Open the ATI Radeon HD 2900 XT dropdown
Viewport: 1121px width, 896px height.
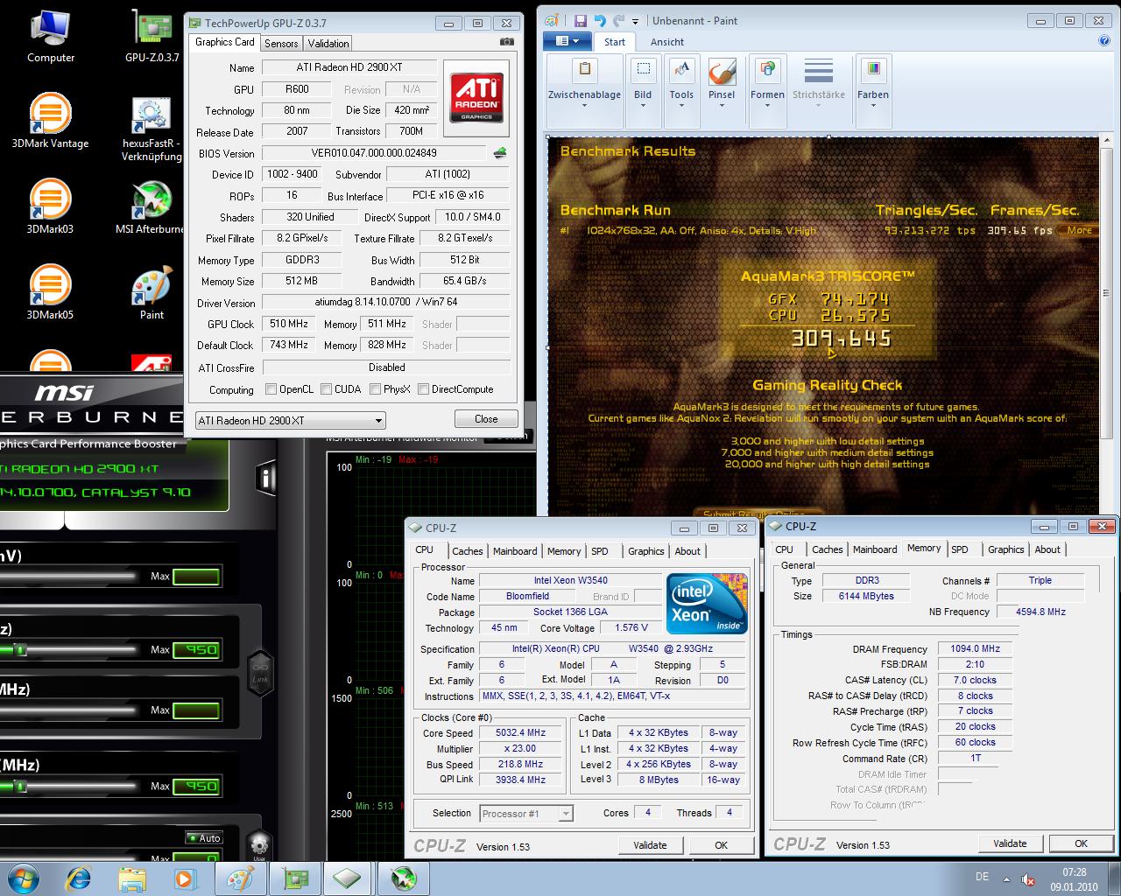290,420
